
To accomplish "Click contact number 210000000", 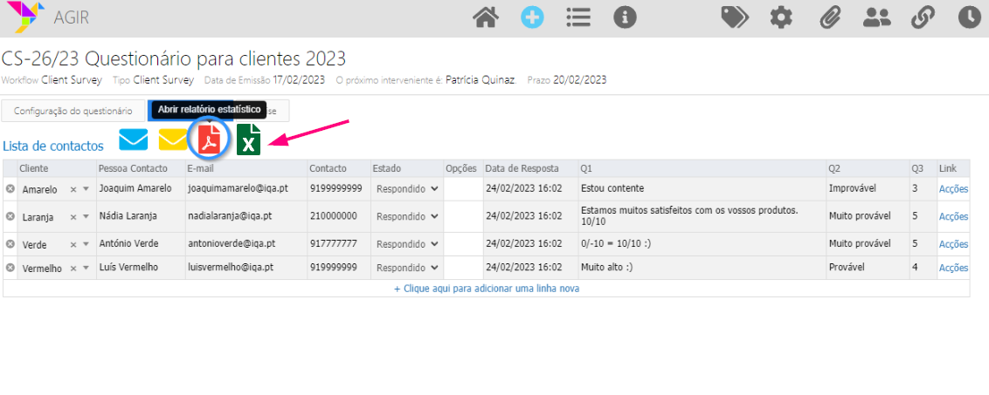I will (x=334, y=215).
